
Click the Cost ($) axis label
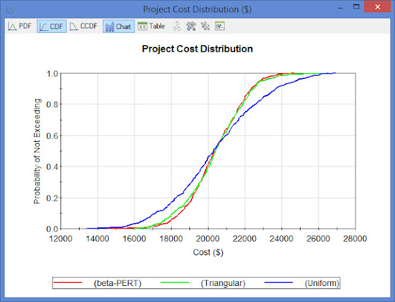click(x=208, y=252)
